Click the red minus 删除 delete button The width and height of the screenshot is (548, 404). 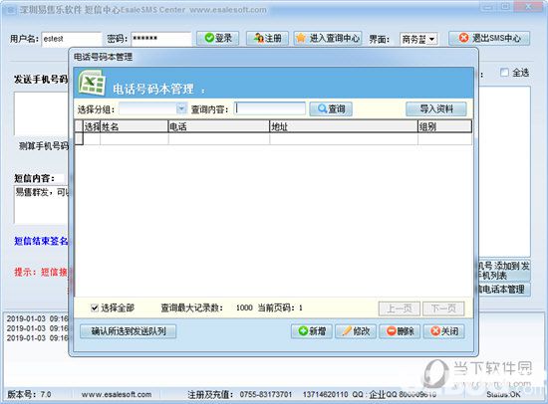pyautogui.click(x=400, y=331)
